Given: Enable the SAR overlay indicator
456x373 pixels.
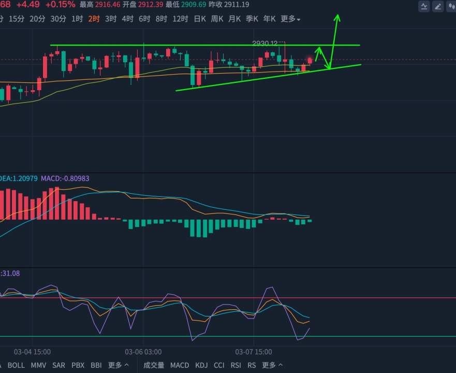Looking at the screenshot, I should 58,365.
